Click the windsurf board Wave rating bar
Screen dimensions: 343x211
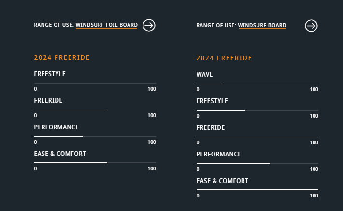257,84
